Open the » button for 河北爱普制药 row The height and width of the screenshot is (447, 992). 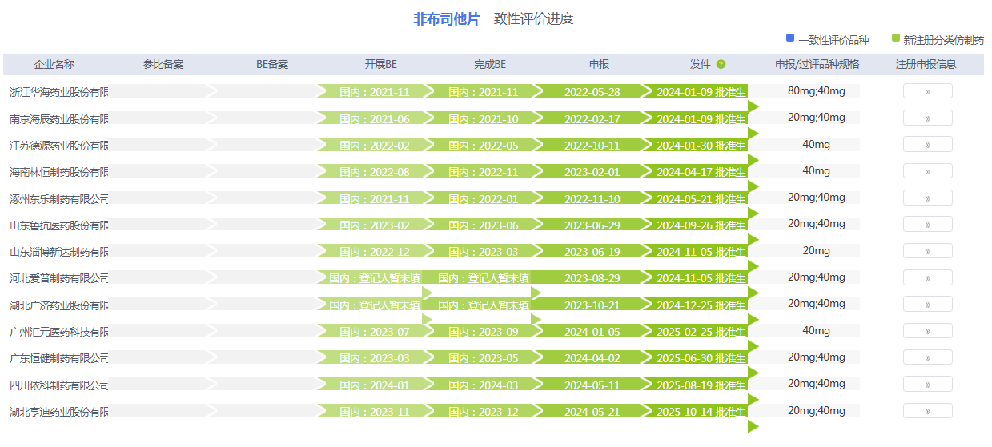click(927, 277)
